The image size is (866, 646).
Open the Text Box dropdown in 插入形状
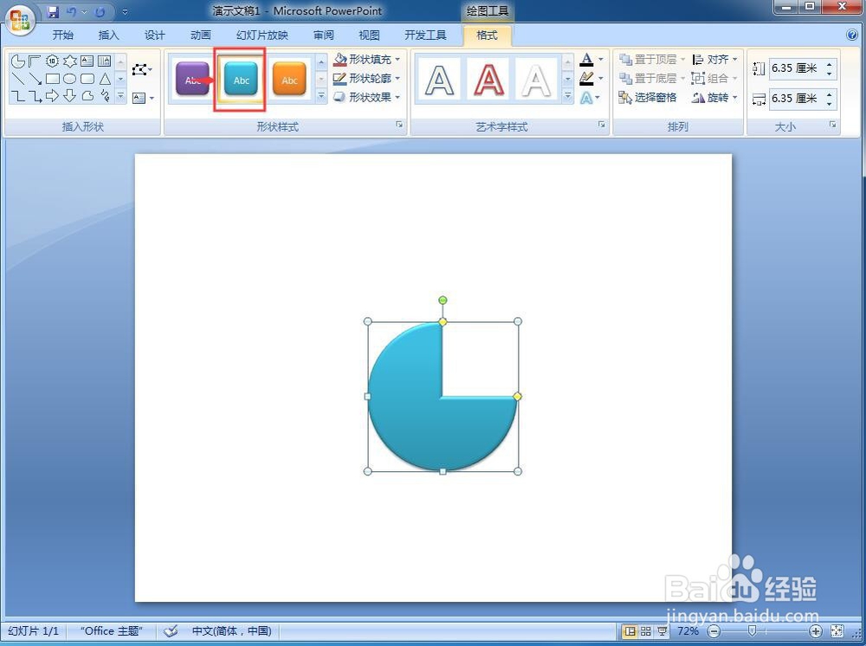[143, 98]
